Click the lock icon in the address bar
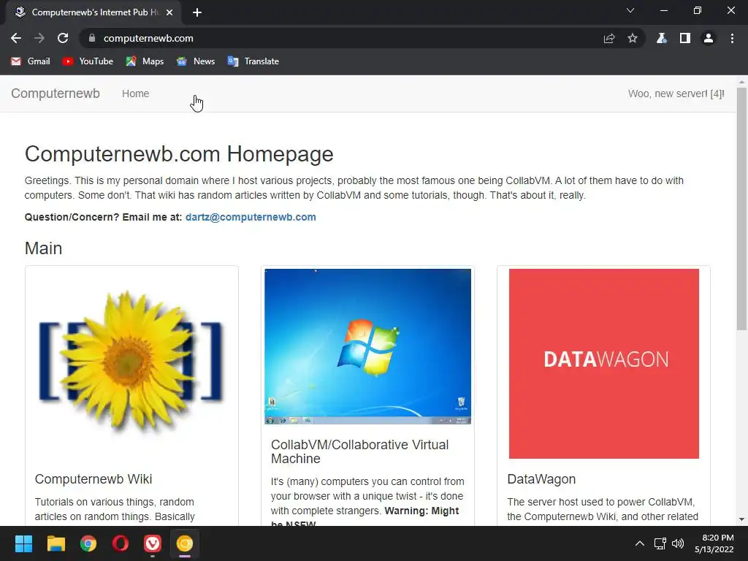 tap(92, 38)
